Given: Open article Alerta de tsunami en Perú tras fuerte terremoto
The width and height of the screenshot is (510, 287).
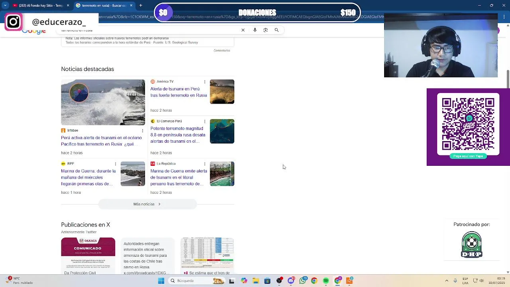Looking at the screenshot, I should [178, 92].
